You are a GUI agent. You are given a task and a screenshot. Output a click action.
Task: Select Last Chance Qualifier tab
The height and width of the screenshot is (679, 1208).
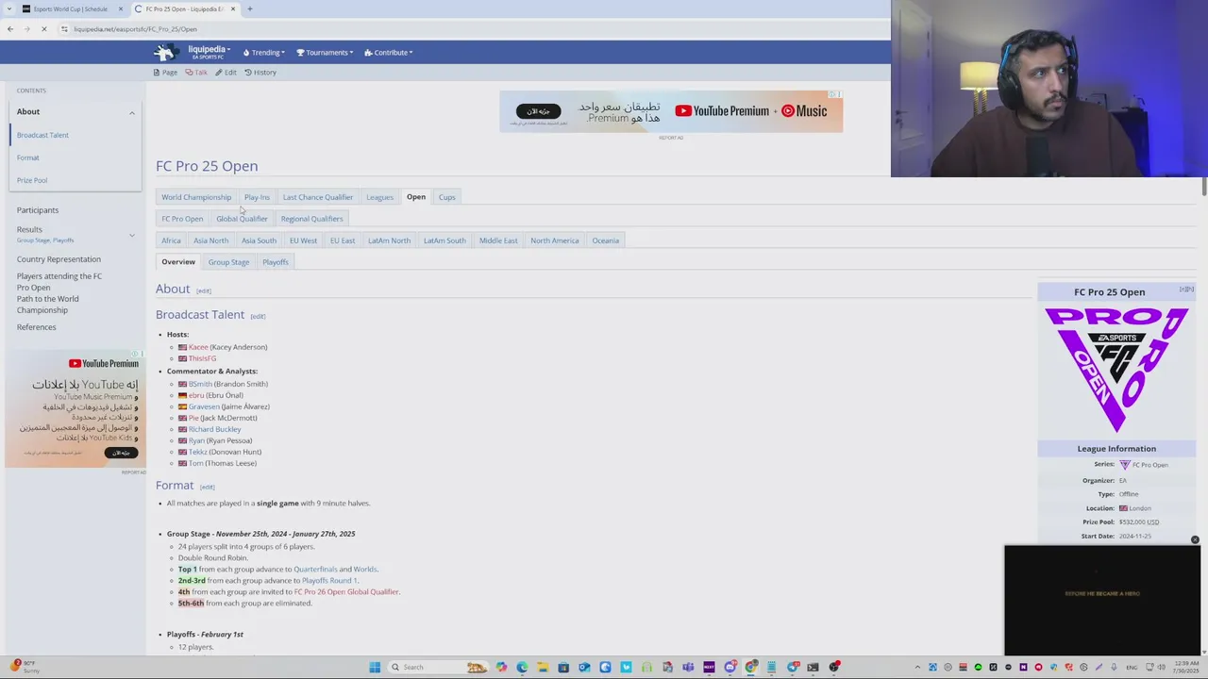pyautogui.click(x=318, y=197)
